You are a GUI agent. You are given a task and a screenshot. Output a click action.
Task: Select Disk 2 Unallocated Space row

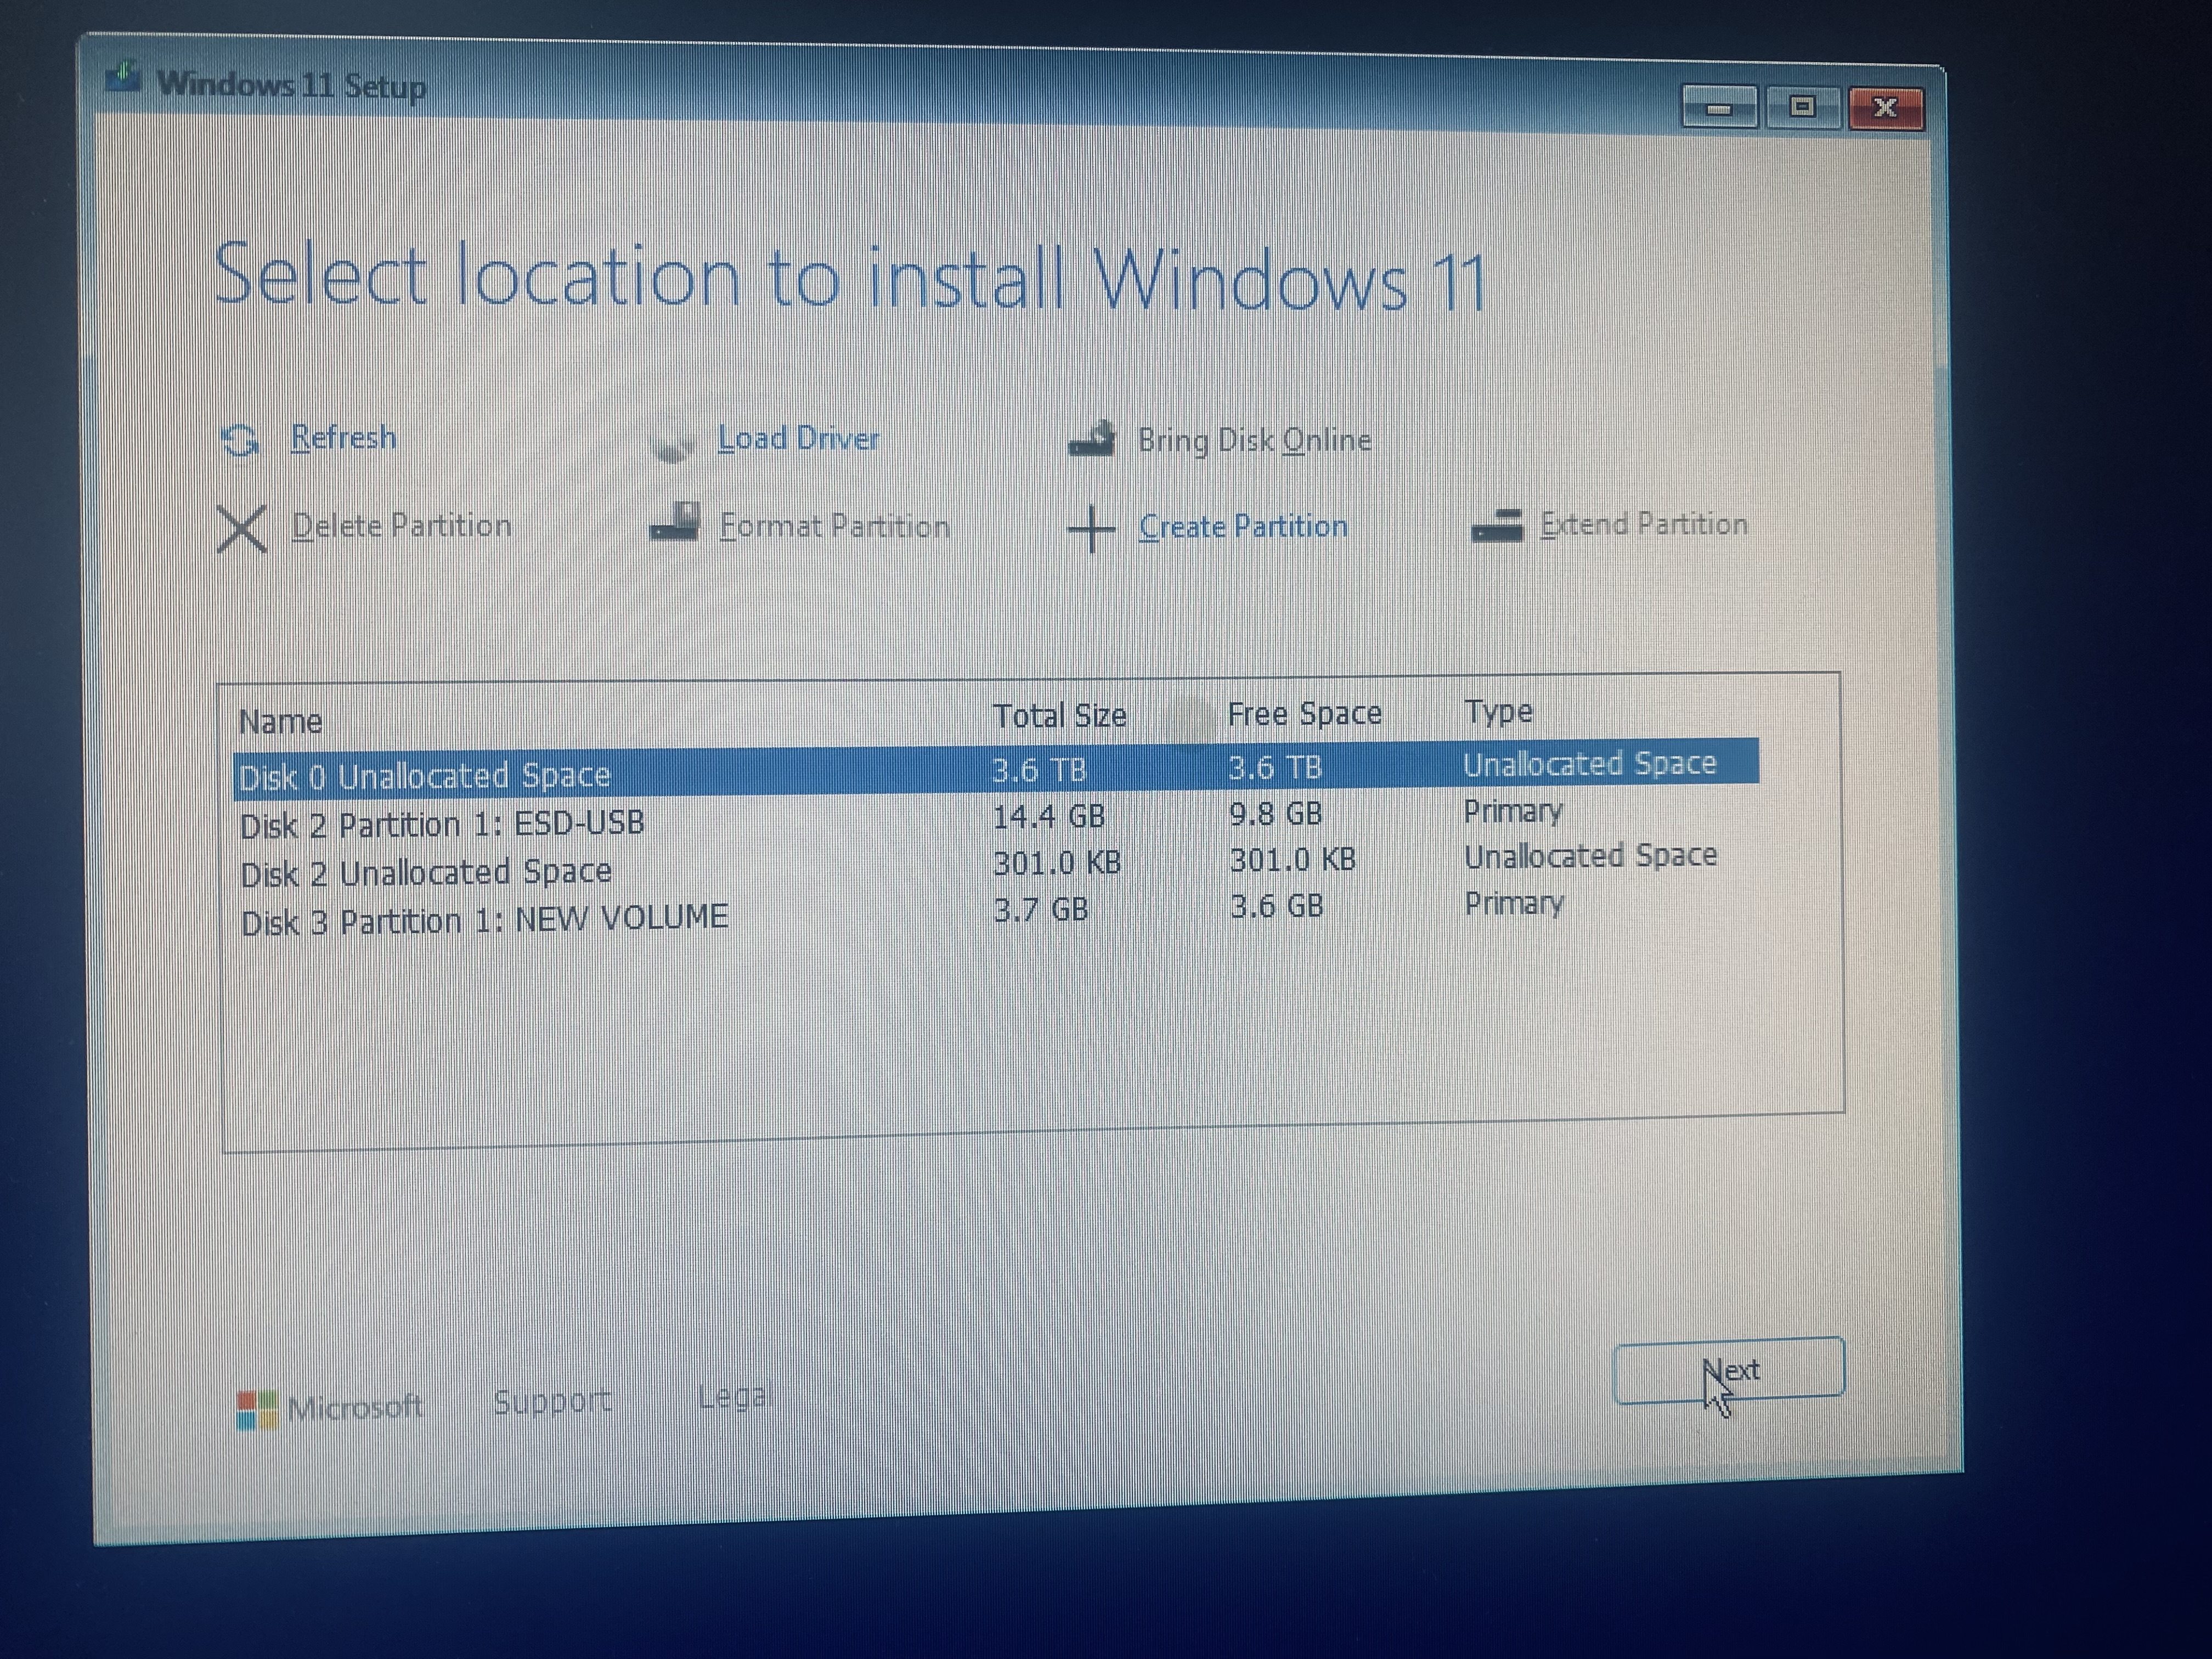click(995, 865)
